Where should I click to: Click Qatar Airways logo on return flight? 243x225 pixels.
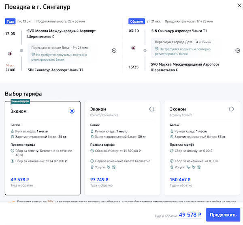tap(133, 48)
